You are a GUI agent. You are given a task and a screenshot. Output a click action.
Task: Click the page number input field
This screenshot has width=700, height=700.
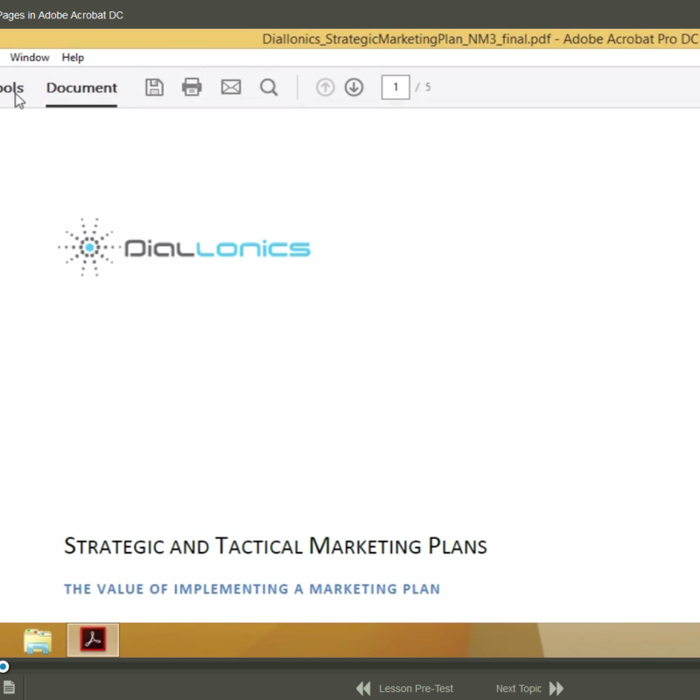coord(395,87)
